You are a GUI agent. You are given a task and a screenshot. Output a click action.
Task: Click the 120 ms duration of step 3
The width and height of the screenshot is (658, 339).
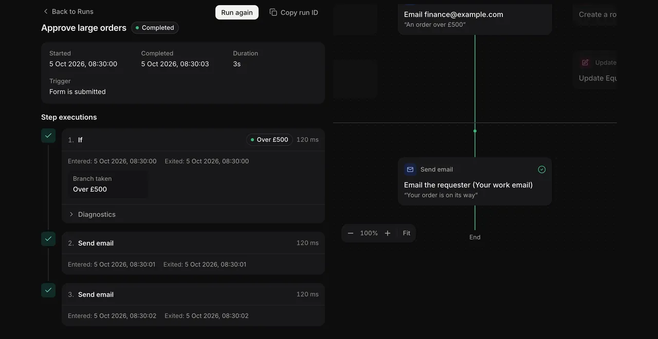pyautogui.click(x=307, y=294)
